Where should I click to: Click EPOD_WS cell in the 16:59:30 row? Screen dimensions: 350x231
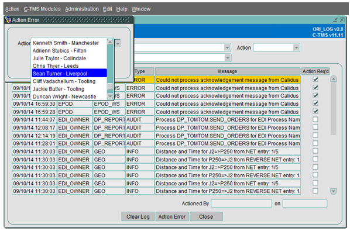click(109, 104)
